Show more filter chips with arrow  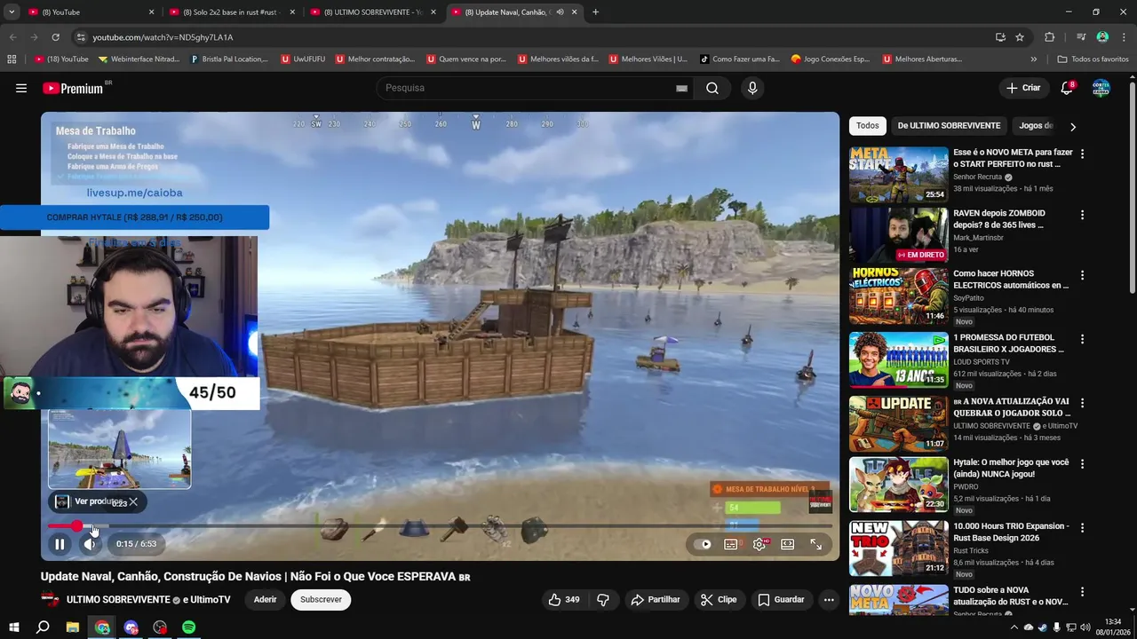coord(1072,126)
